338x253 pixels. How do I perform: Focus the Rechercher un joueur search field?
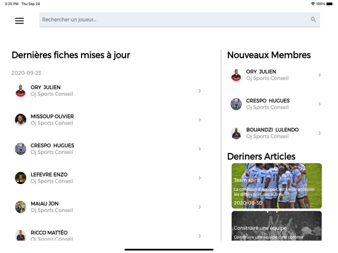click(179, 20)
